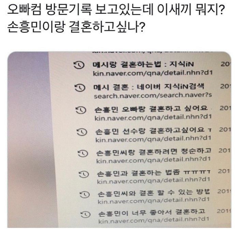This screenshot has height=232, width=240.
Task: Click history icon beside 메시 결혼 search entry
Action: [80, 88]
